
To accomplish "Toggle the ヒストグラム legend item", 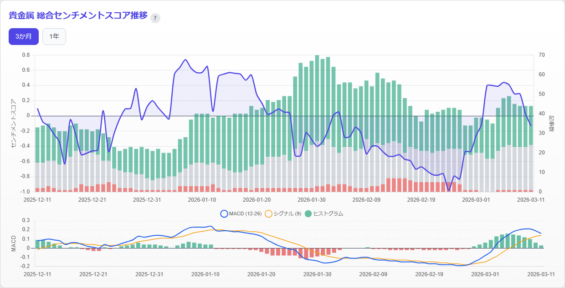I will (x=324, y=214).
